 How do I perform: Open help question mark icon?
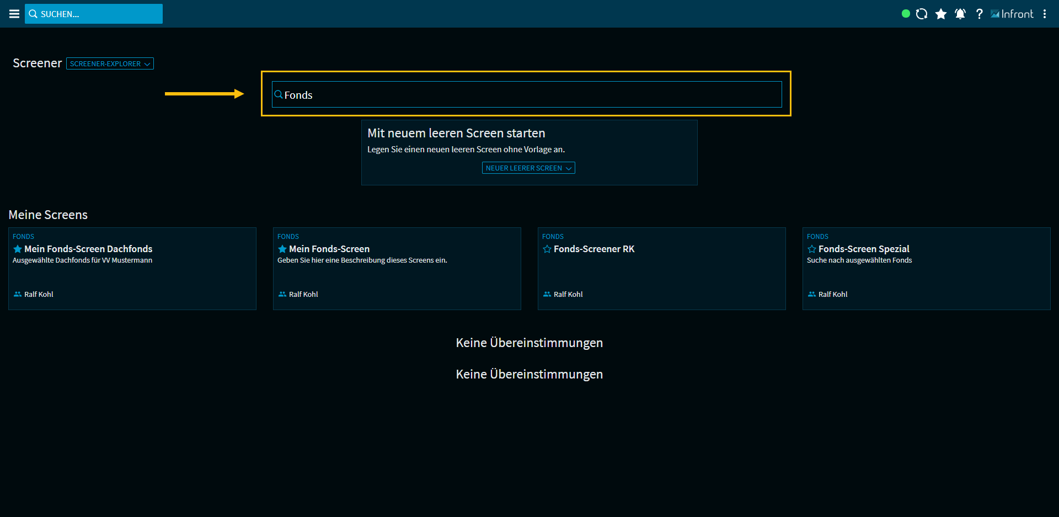click(979, 14)
